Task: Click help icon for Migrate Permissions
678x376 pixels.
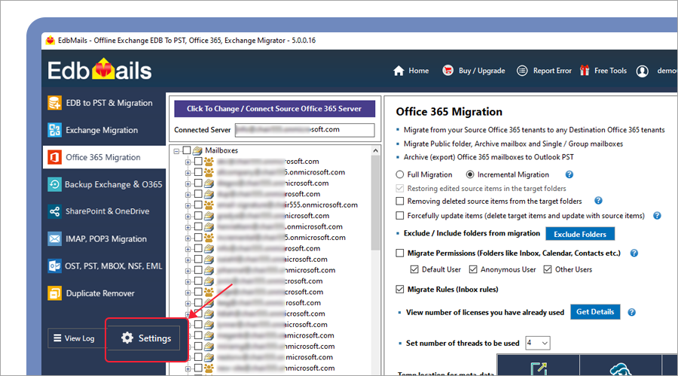Action: 634,253
